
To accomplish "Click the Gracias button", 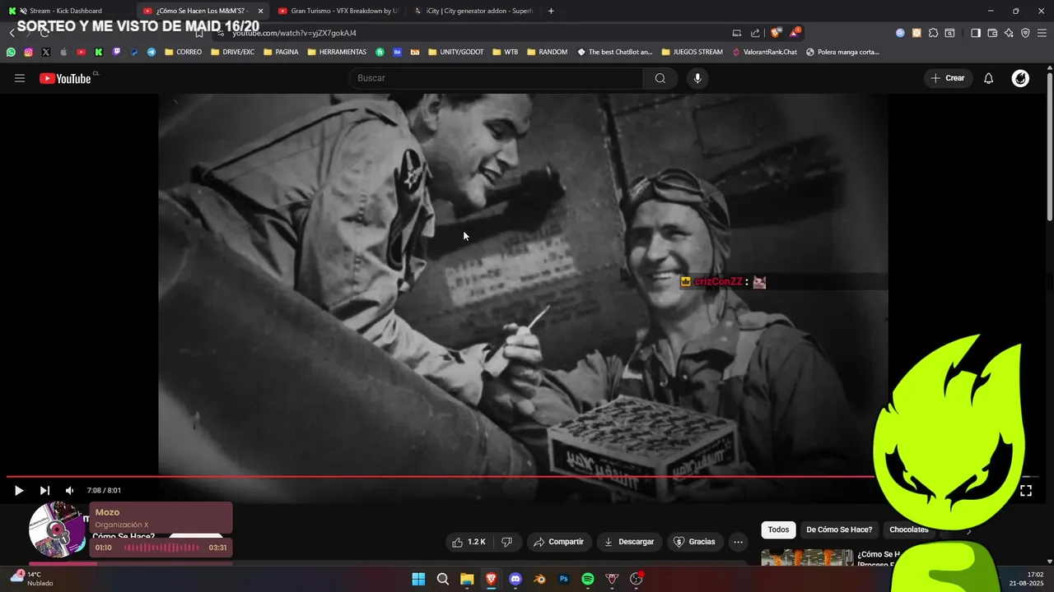I will [x=694, y=542].
